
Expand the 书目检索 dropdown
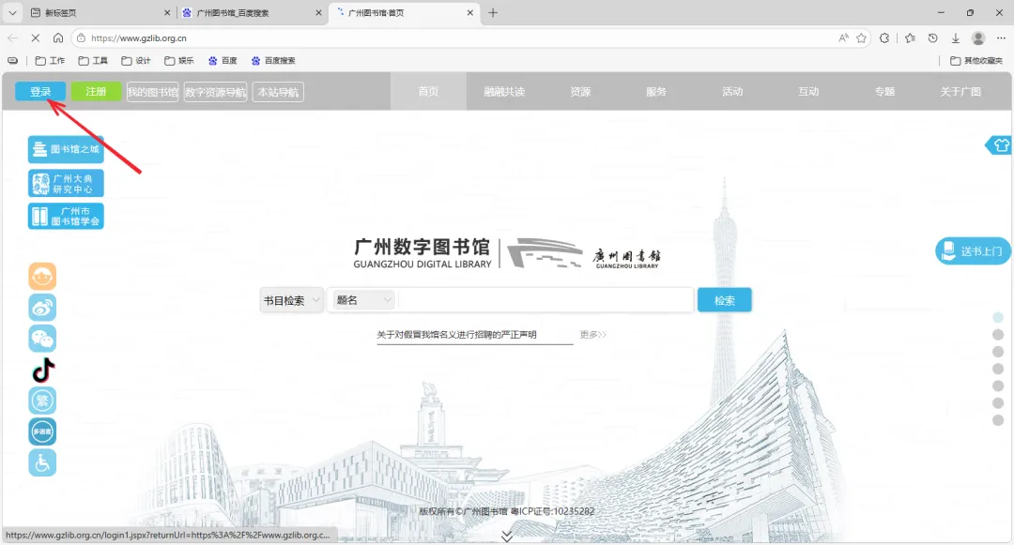click(x=292, y=300)
